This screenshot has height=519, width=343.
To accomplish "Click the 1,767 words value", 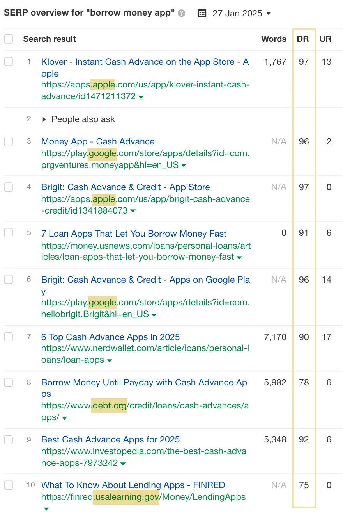I will click(275, 62).
